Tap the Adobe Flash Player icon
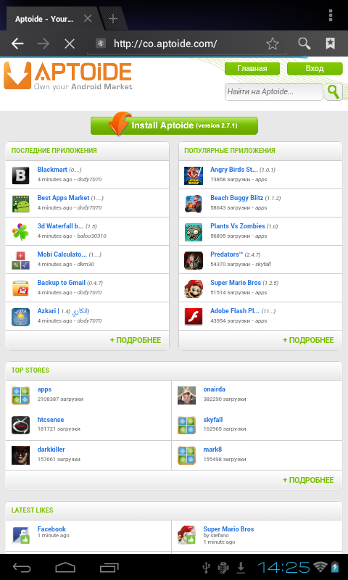348x580 pixels. (x=194, y=317)
